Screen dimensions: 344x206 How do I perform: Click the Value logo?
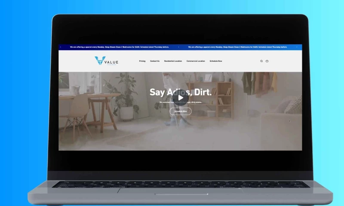pos(106,61)
